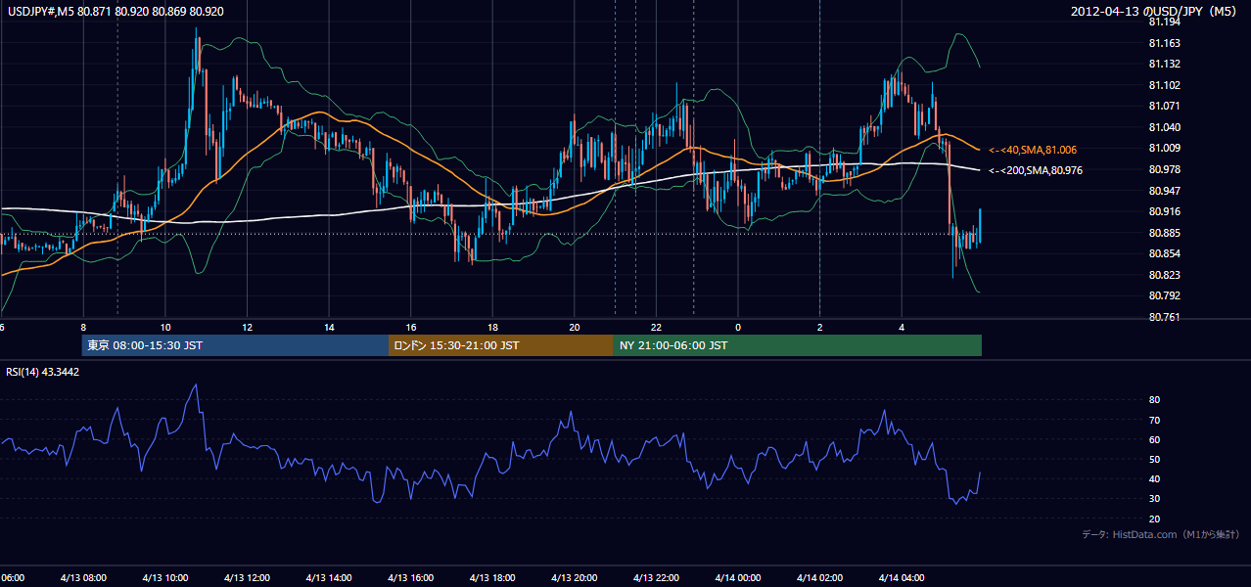Image resolution: width=1251 pixels, height=587 pixels.
Task: Click hour 12 on the price chart time axis
Action: pos(247,328)
